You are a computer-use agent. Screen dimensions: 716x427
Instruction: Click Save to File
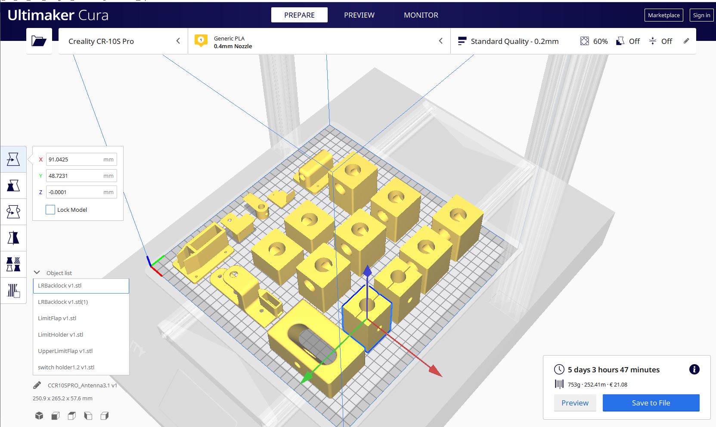click(651, 403)
